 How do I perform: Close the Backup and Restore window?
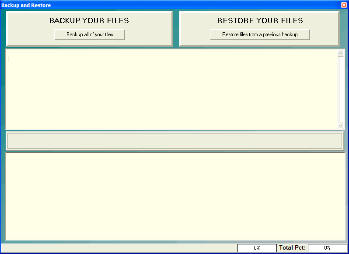pos(344,5)
